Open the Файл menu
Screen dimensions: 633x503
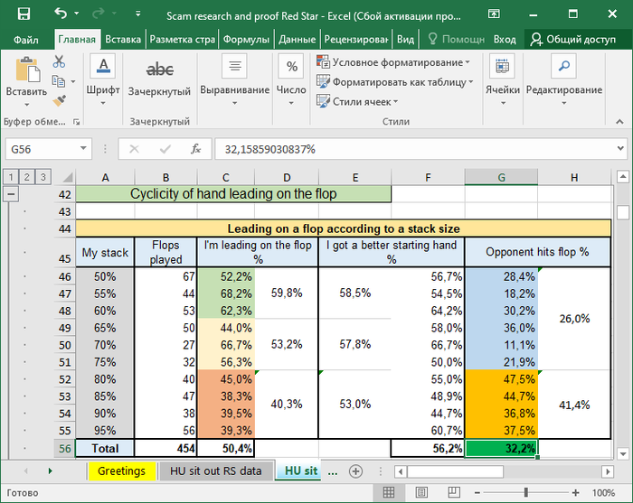coord(26,40)
